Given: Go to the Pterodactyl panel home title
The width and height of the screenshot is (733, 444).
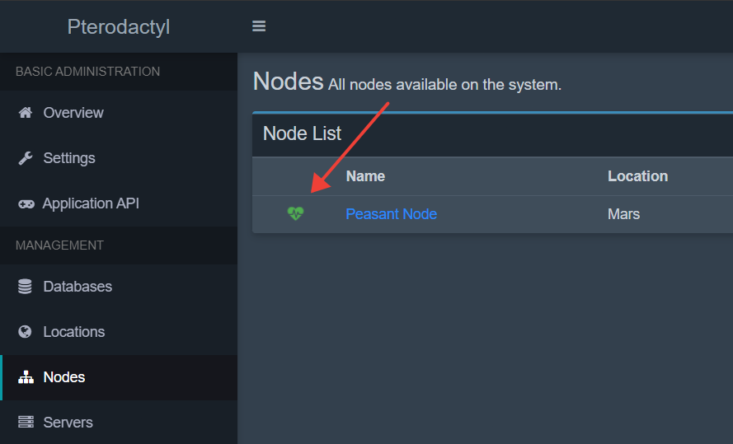Looking at the screenshot, I should click(x=118, y=26).
